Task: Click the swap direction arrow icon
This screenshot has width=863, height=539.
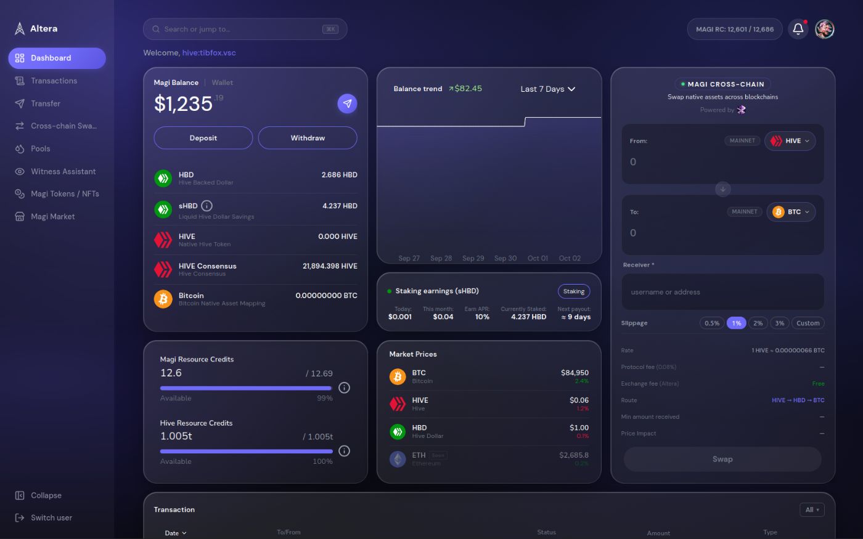Action: (723, 189)
